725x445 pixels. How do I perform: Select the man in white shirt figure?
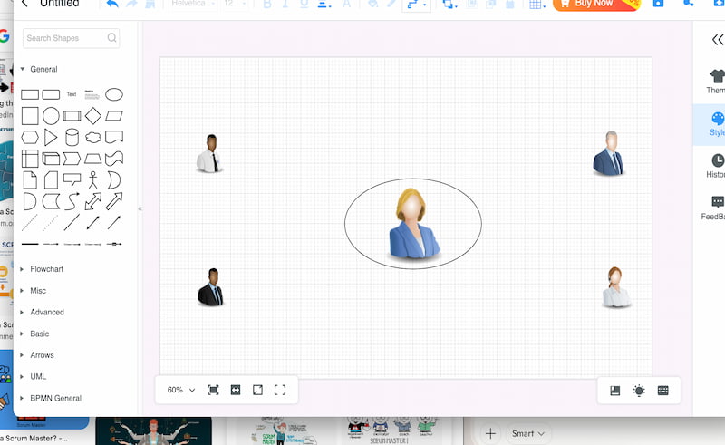(x=210, y=153)
